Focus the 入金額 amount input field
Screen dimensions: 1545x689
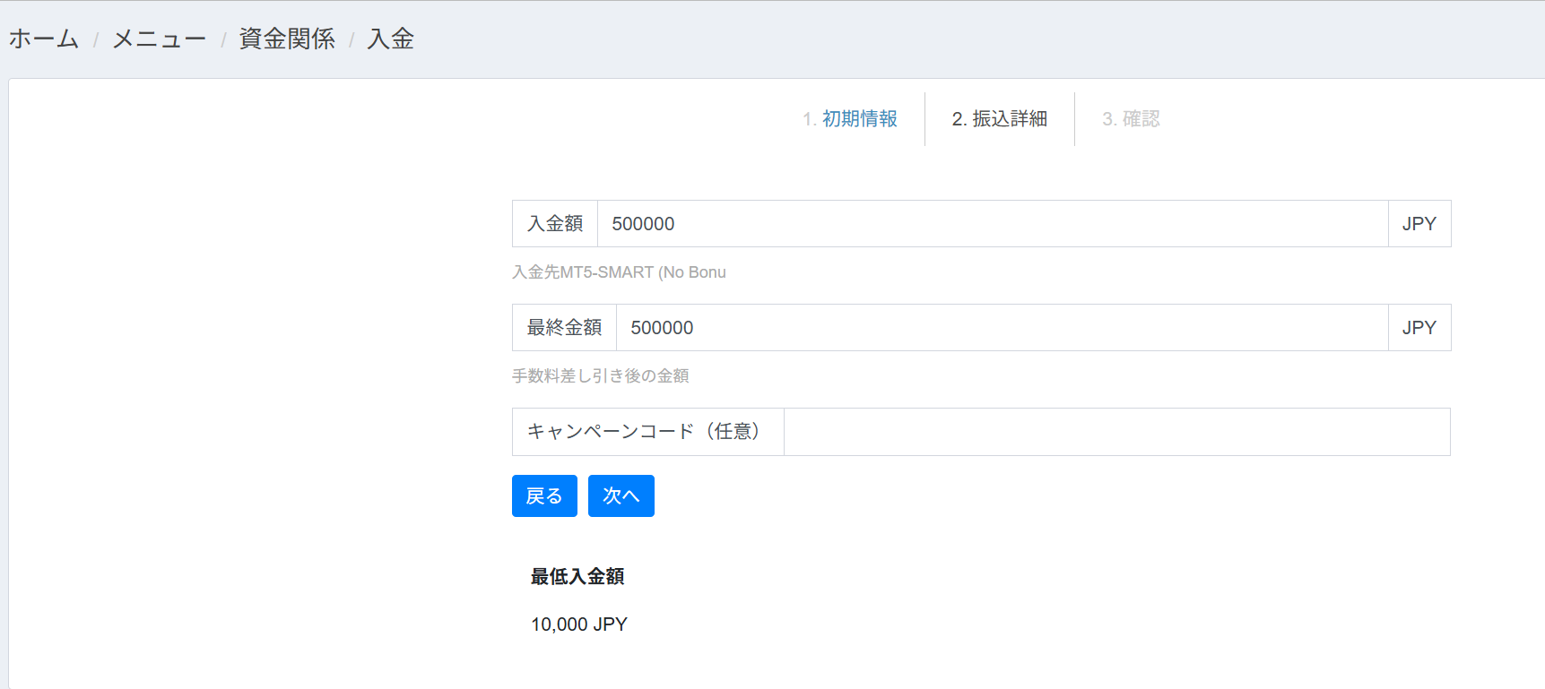pyautogui.click(x=993, y=224)
